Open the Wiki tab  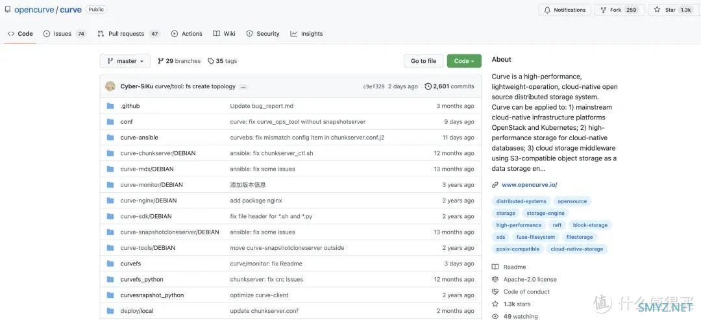[x=225, y=34]
